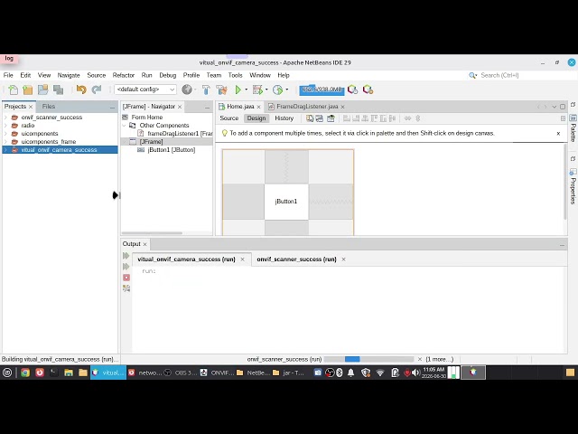Stop the running build with red stop icon
Screen dimensions: 578x434
click(126, 278)
